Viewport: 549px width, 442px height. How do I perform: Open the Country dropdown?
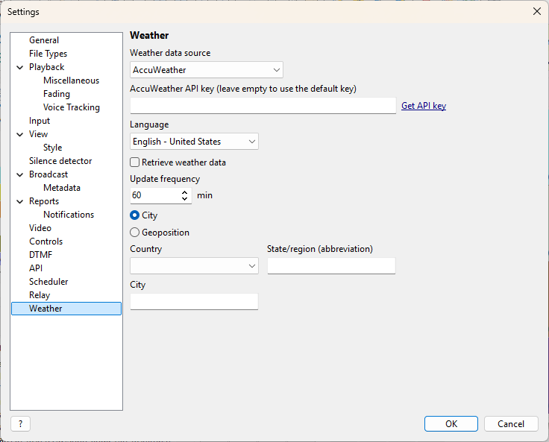click(194, 266)
